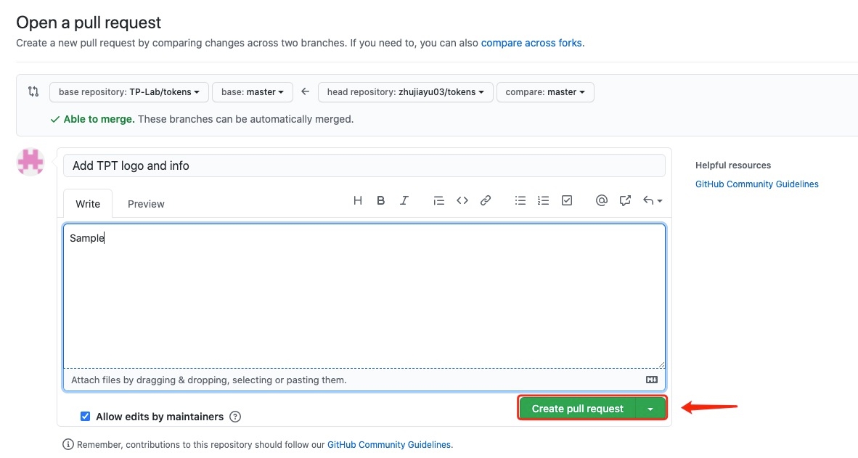Screen dimensions: 858x458
Task: Expand the head repository selector
Action: (406, 92)
